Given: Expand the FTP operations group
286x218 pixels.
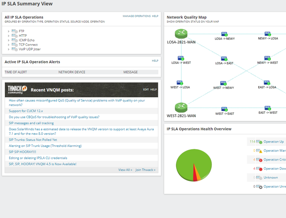Looking at the screenshot, I should 8,31.
